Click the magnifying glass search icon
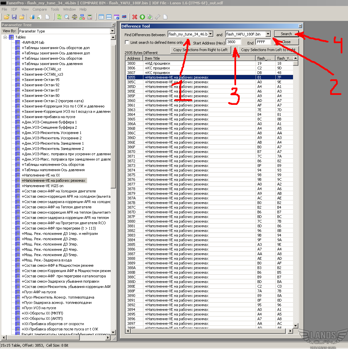The image size is (348, 349). pyautogui.click(x=67, y=17)
